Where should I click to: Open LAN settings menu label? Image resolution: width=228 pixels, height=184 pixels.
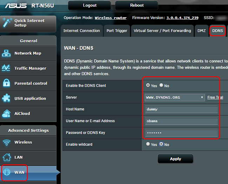(19, 157)
